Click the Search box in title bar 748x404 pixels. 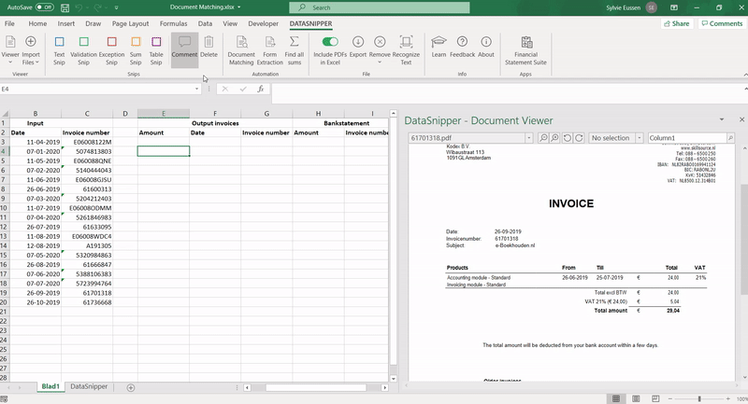pyautogui.click(x=380, y=7)
